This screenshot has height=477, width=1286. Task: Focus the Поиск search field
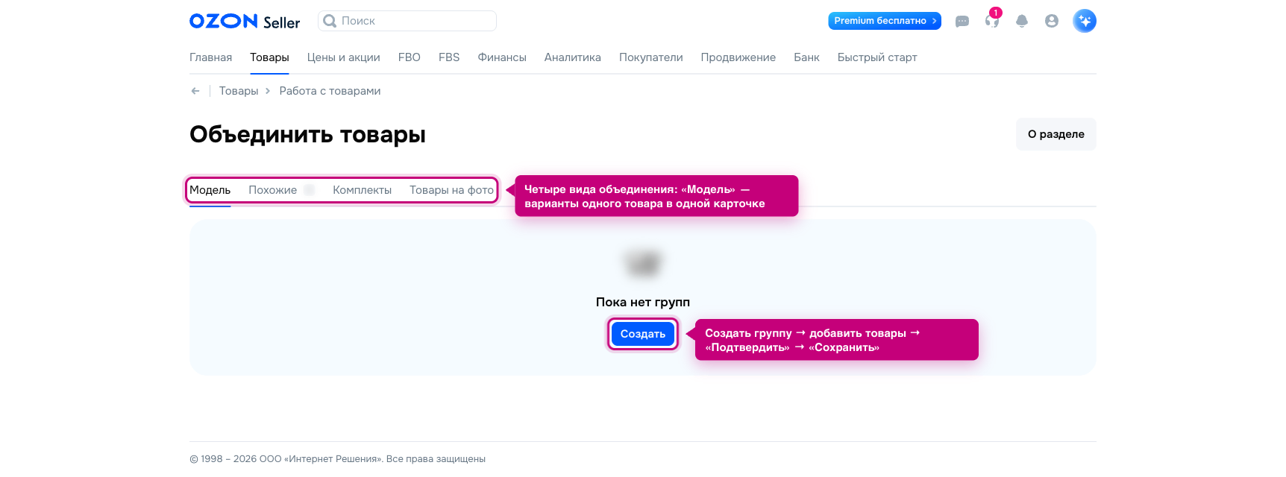407,21
